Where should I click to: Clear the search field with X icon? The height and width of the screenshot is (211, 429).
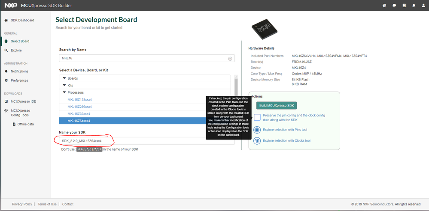point(230,58)
